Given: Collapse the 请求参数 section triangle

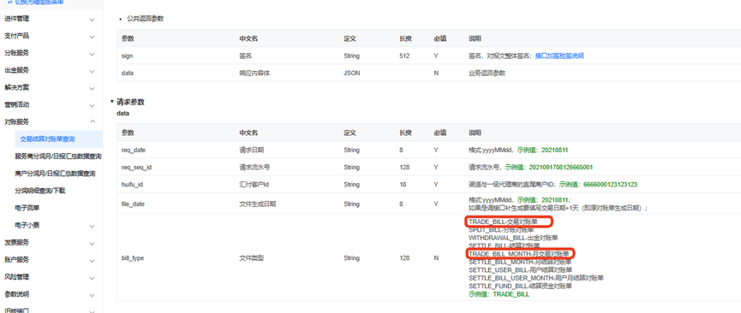Looking at the screenshot, I should pos(112,102).
